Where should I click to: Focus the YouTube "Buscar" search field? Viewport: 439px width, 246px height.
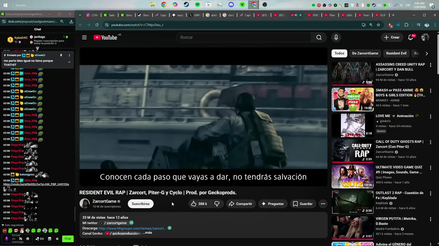(x=244, y=37)
